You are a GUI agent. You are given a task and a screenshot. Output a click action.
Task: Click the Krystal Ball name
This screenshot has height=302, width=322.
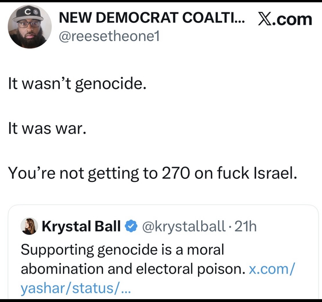[x=81, y=227]
